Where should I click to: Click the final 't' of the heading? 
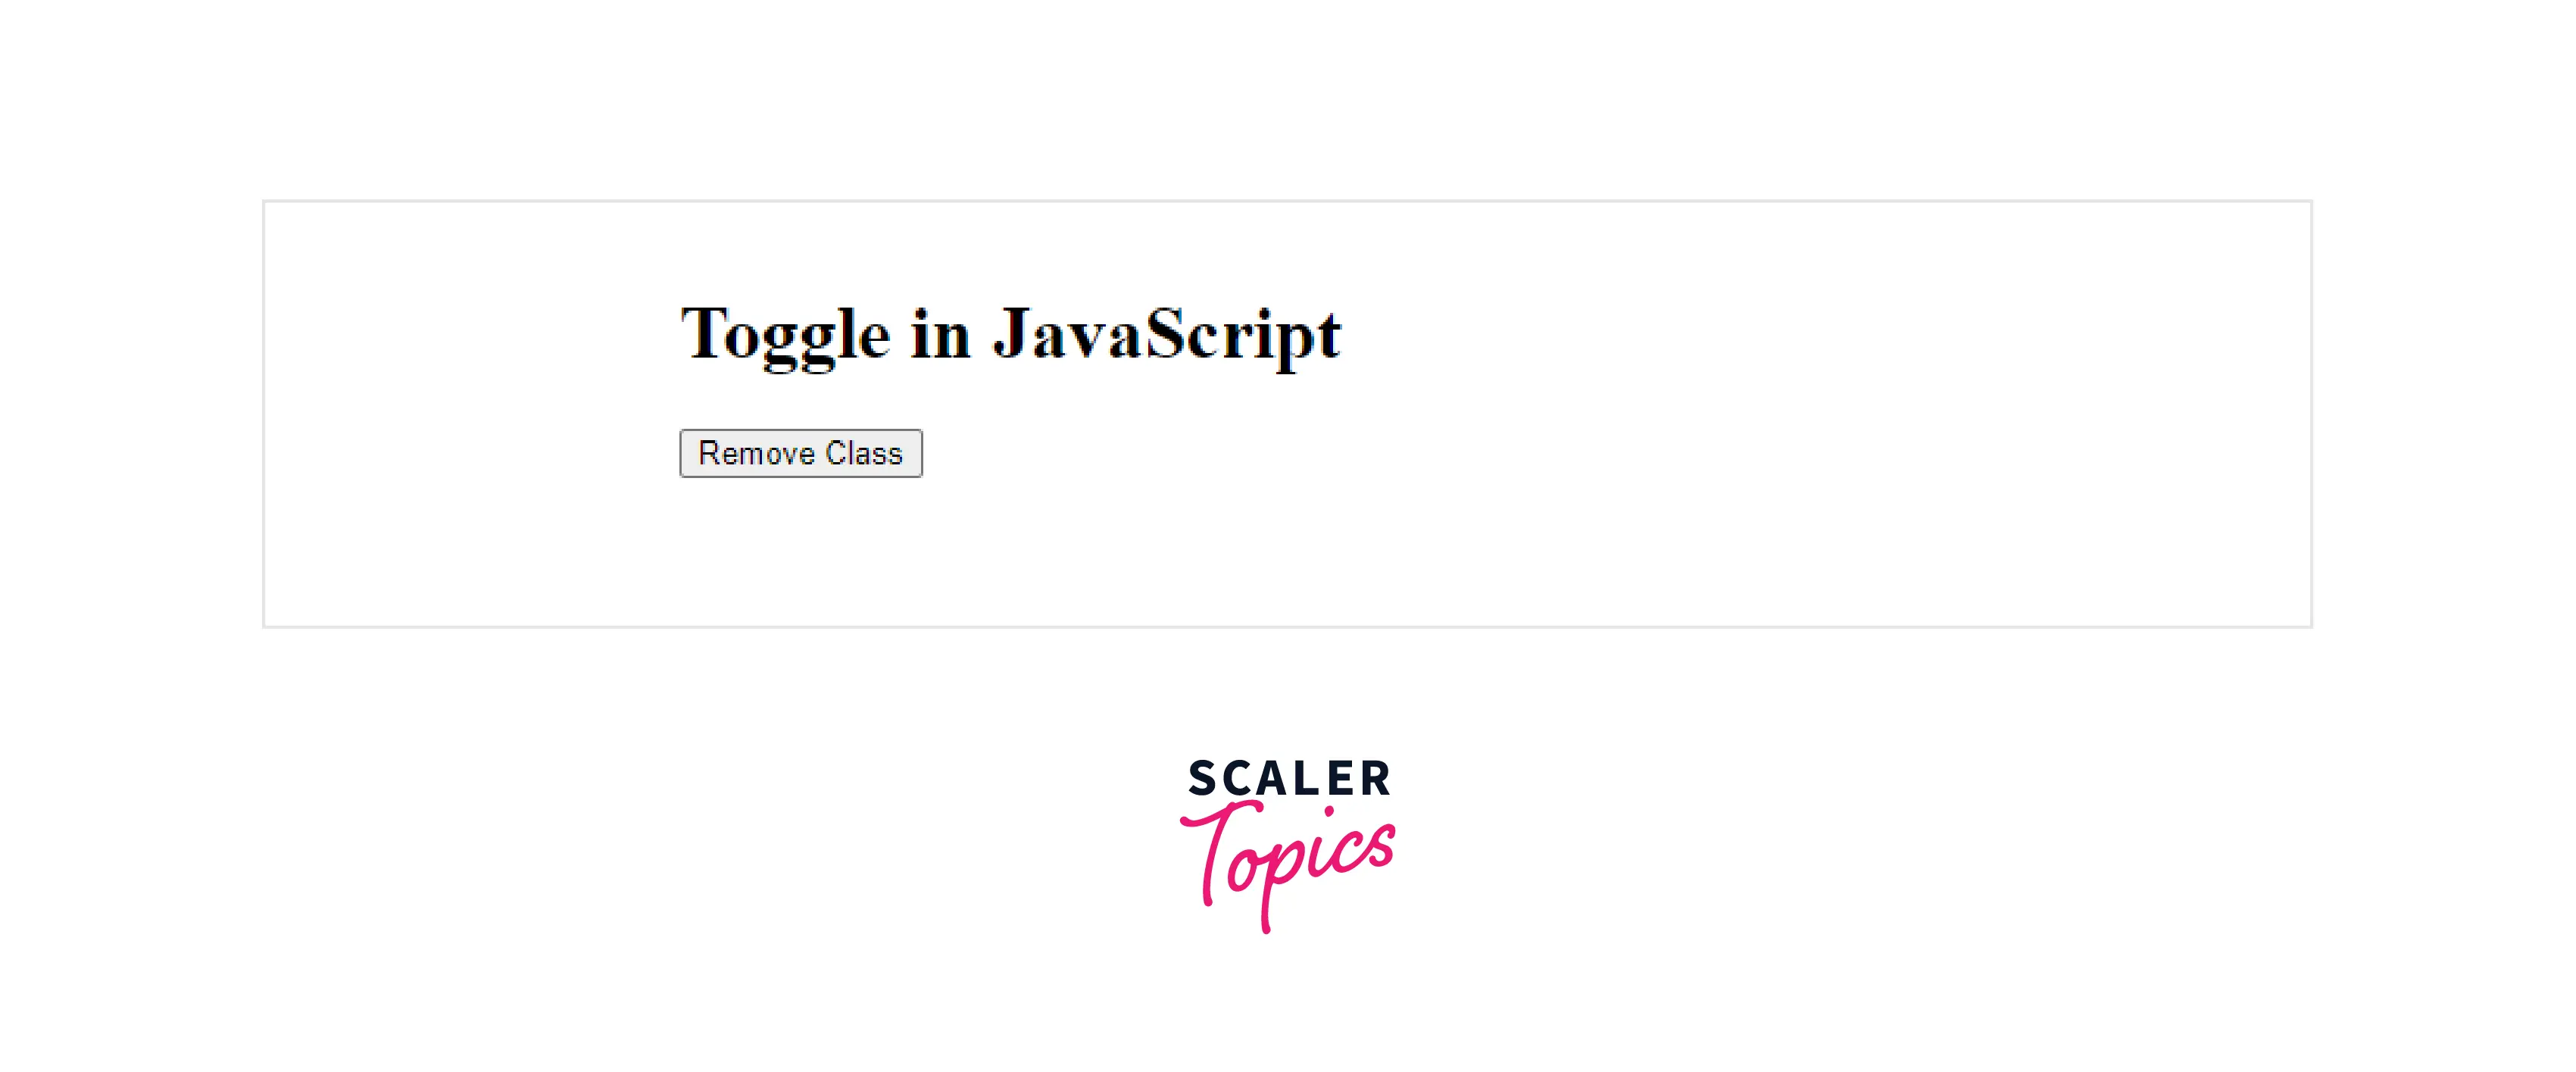[x=1329, y=336]
